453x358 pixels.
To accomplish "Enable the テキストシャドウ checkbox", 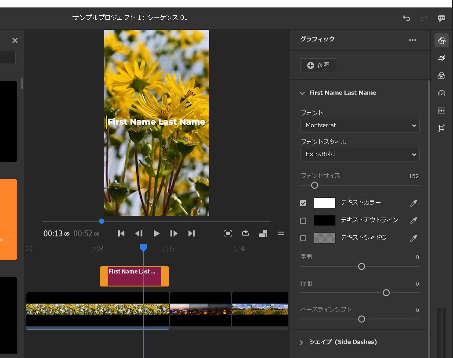I will coord(303,238).
